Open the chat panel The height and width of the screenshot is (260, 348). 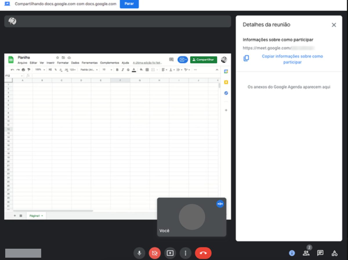pos(320,253)
